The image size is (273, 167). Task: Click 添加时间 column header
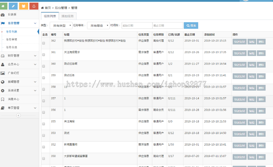[209, 35]
